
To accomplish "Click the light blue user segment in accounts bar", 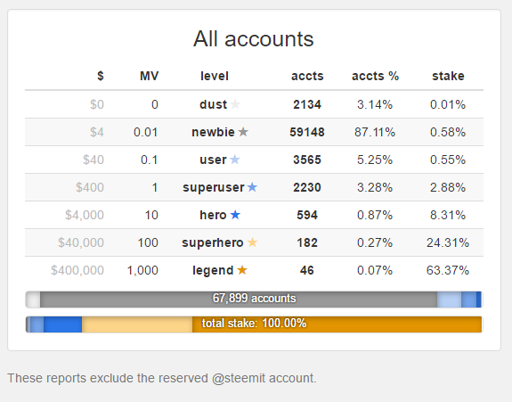I will click(x=449, y=299).
